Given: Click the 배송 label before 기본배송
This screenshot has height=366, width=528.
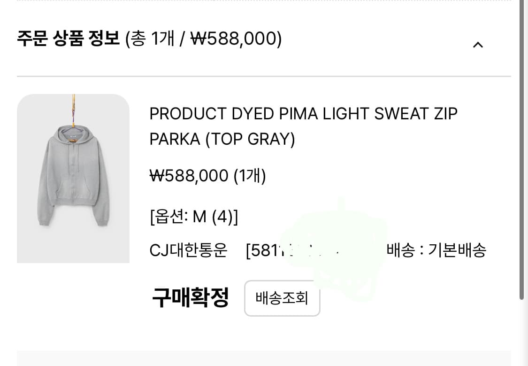Looking at the screenshot, I should 402,250.
